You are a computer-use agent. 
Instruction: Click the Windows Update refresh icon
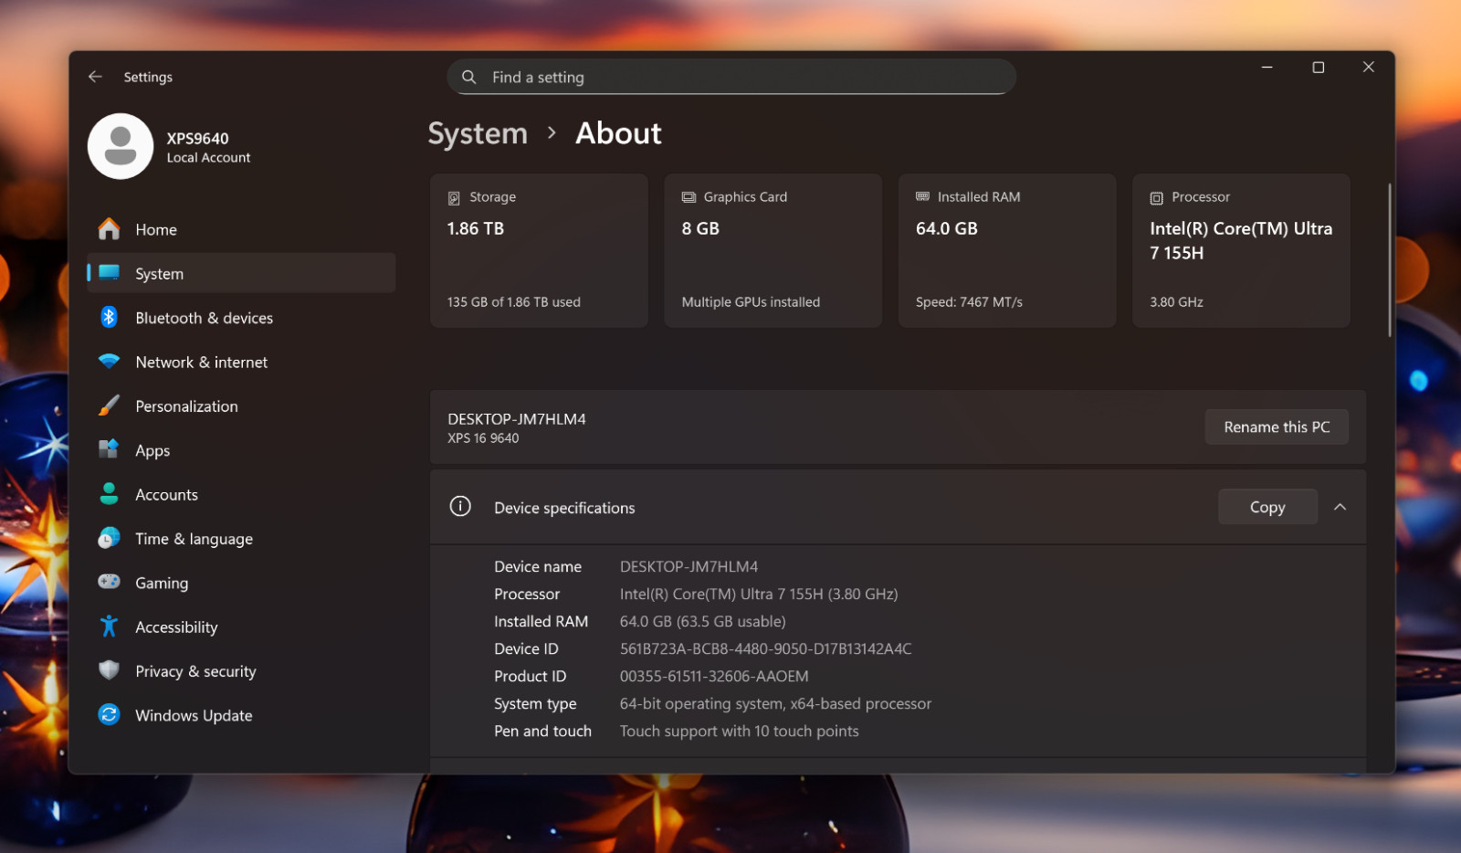click(110, 715)
